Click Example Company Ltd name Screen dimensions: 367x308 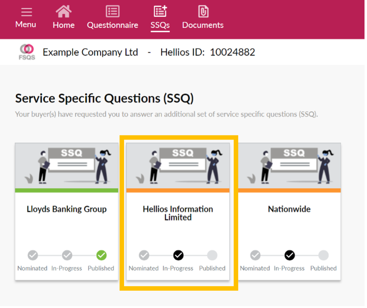click(x=90, y=52)
